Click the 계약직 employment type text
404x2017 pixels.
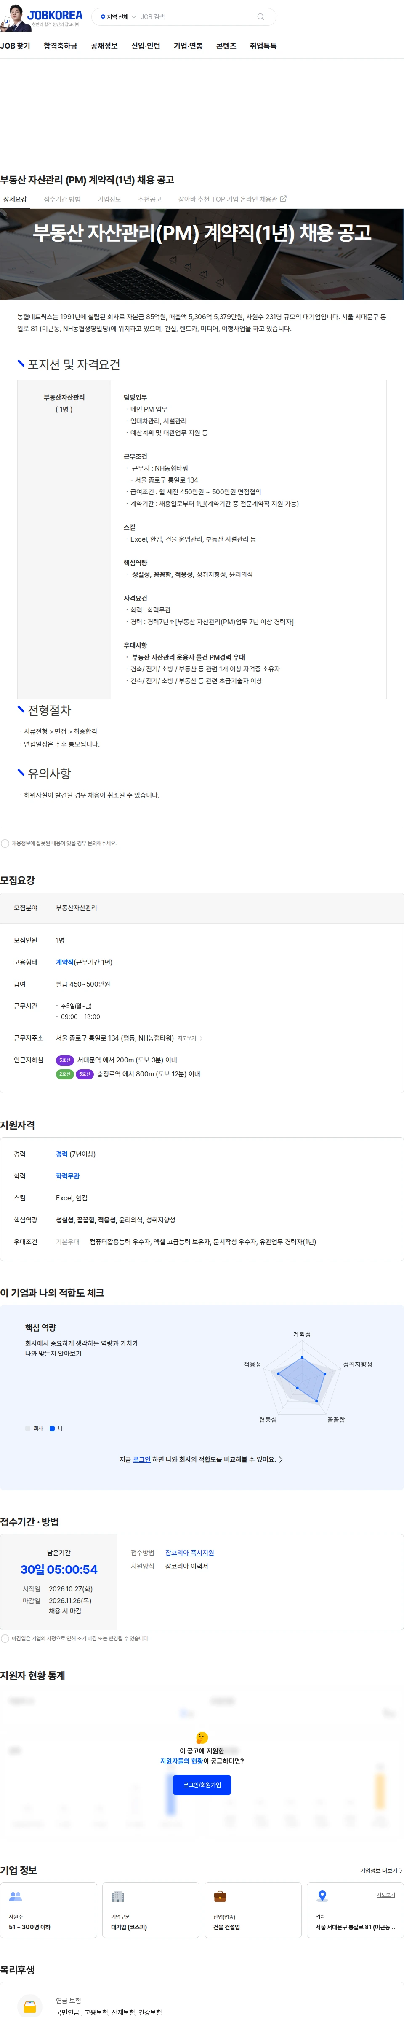64,962
